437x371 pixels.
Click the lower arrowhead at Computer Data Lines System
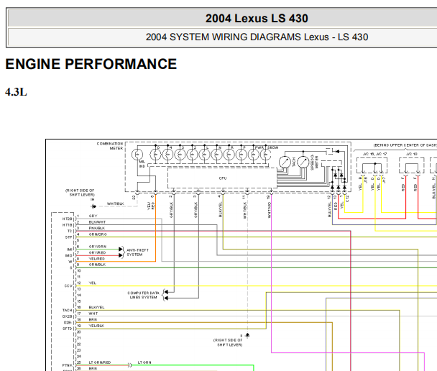(x=166, y=298)
